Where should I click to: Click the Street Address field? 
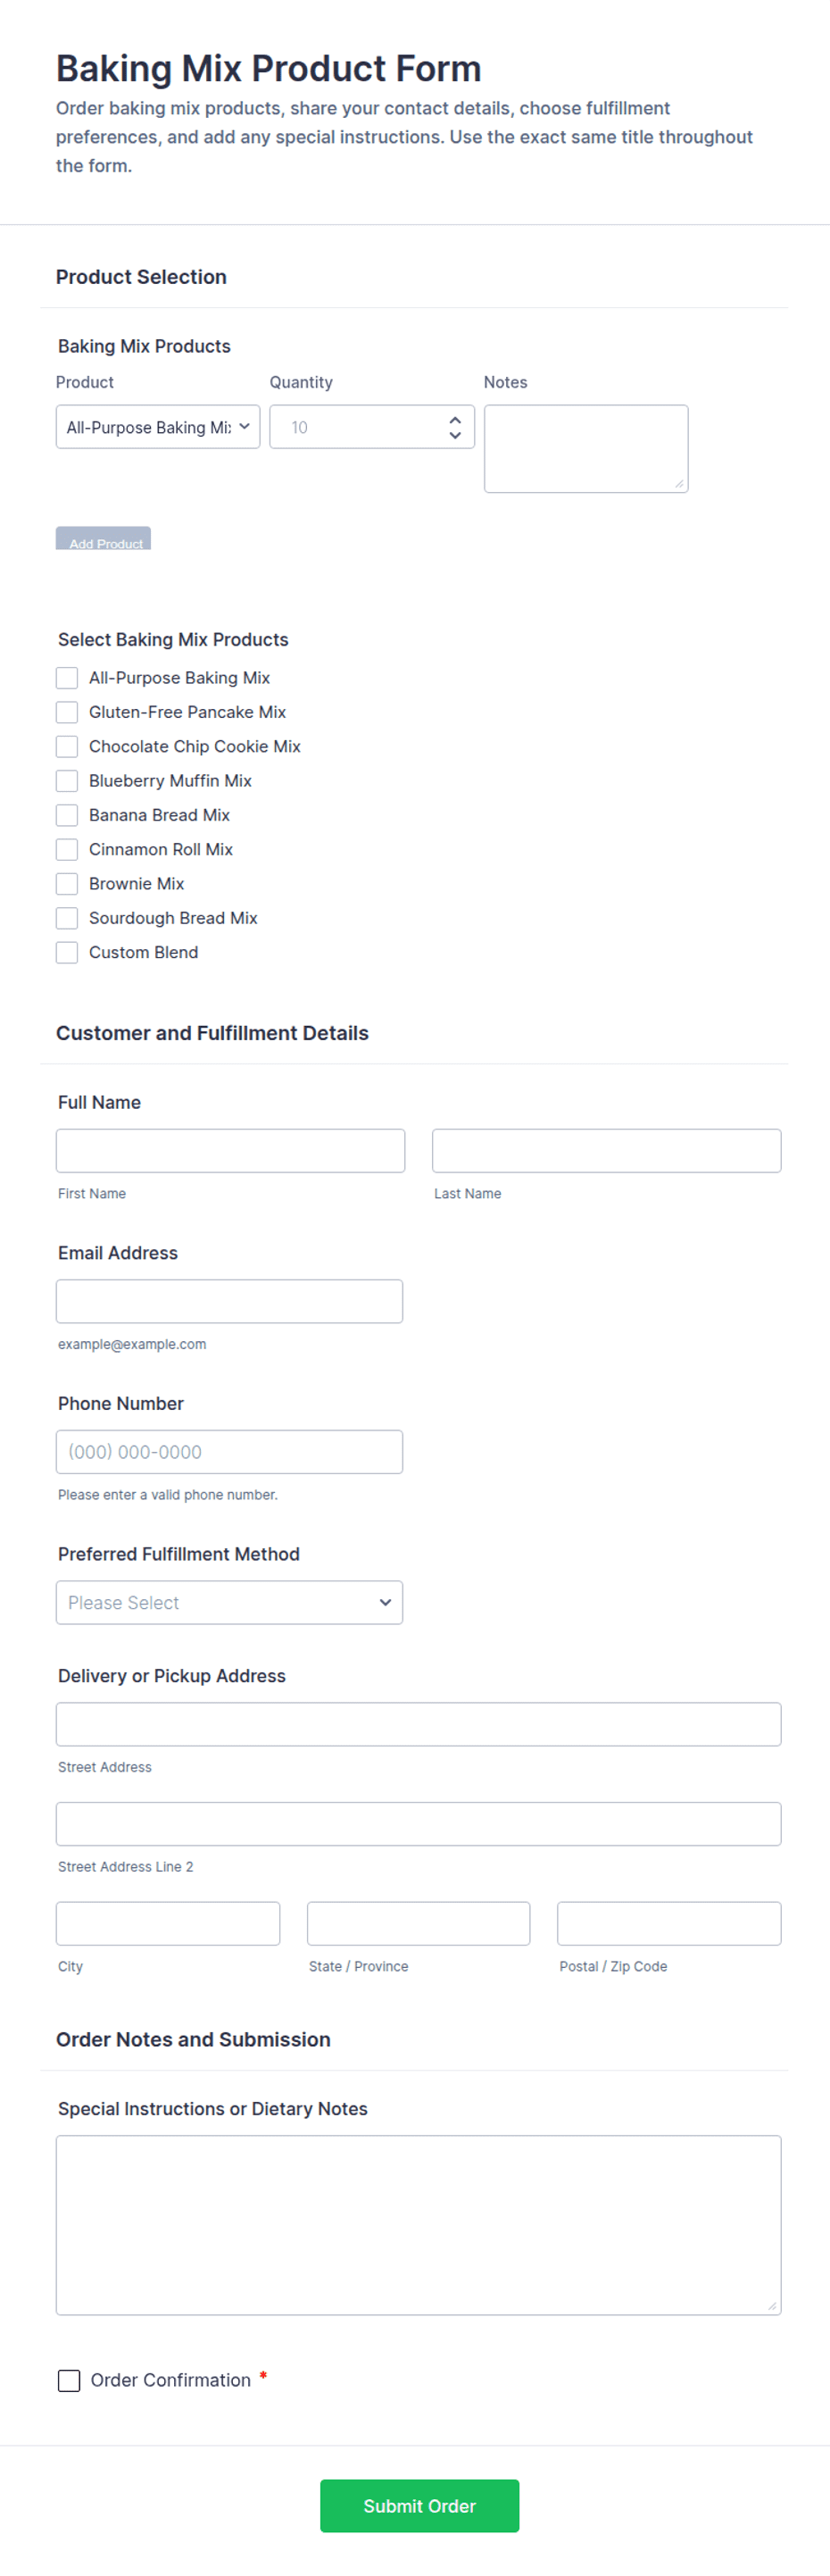click(418, 1725)
